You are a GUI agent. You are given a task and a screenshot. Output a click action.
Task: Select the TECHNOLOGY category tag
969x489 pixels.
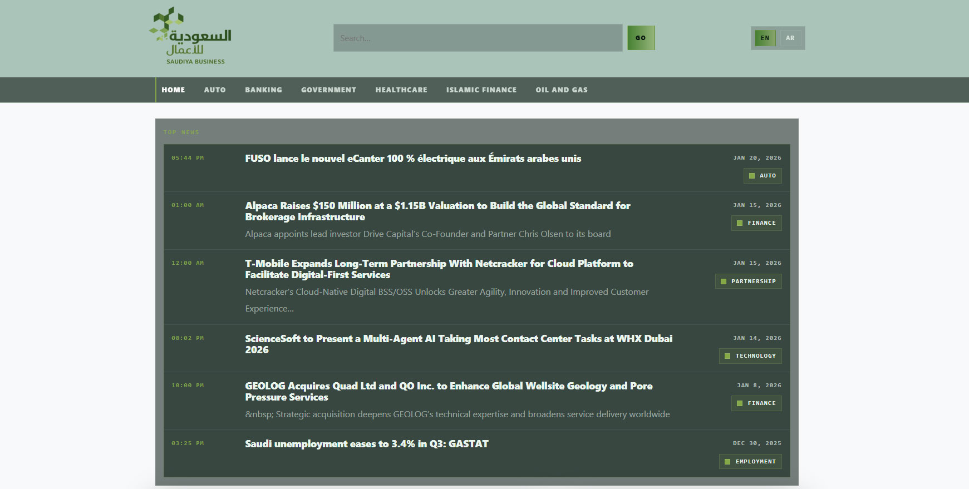click(x=750, y=356)
